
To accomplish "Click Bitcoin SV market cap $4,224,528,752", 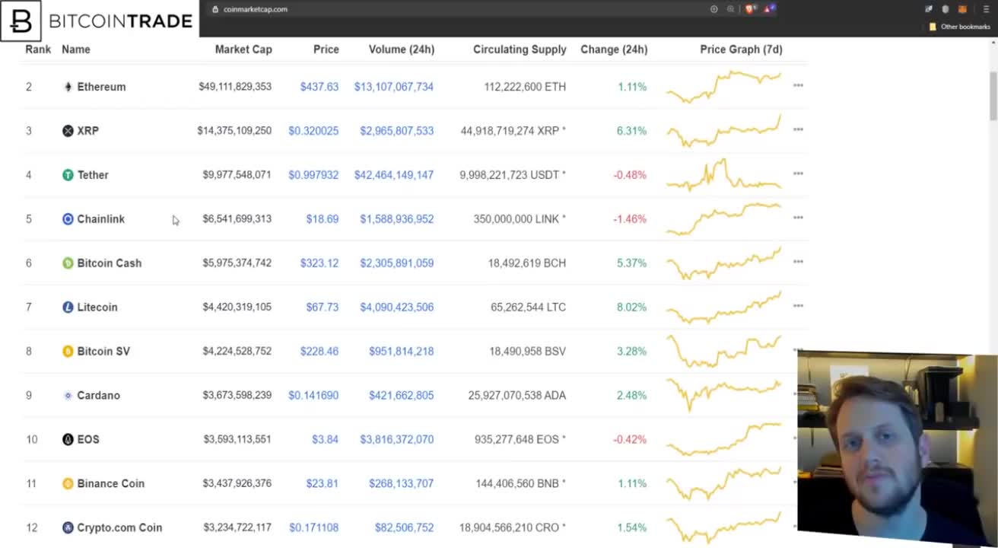I will click(237, 352).
